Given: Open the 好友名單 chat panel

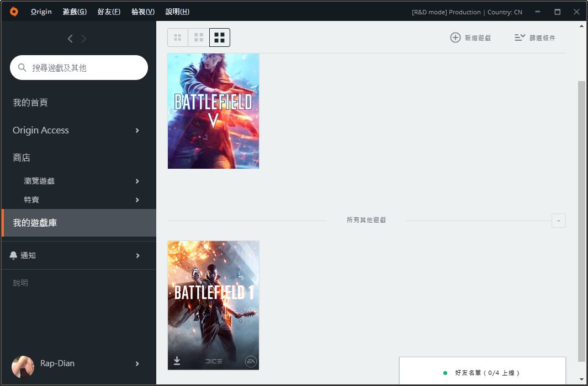Looking at the screenshot, I should coord(482,371).
